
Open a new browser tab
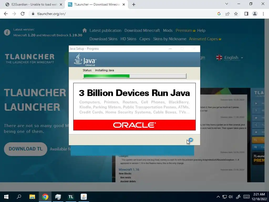pyautogui.click(x=134, y=5)
